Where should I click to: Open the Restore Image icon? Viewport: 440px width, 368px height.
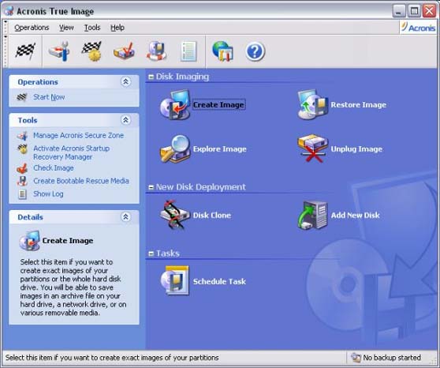[x=312, y=104]
